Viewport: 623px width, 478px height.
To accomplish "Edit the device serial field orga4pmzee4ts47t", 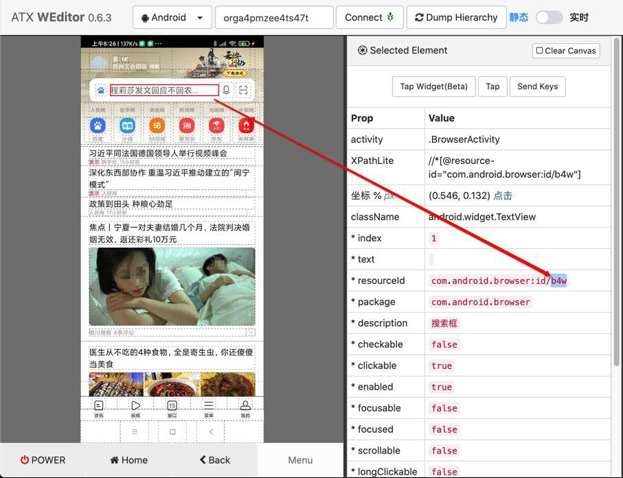I will (x=274, y=17).
